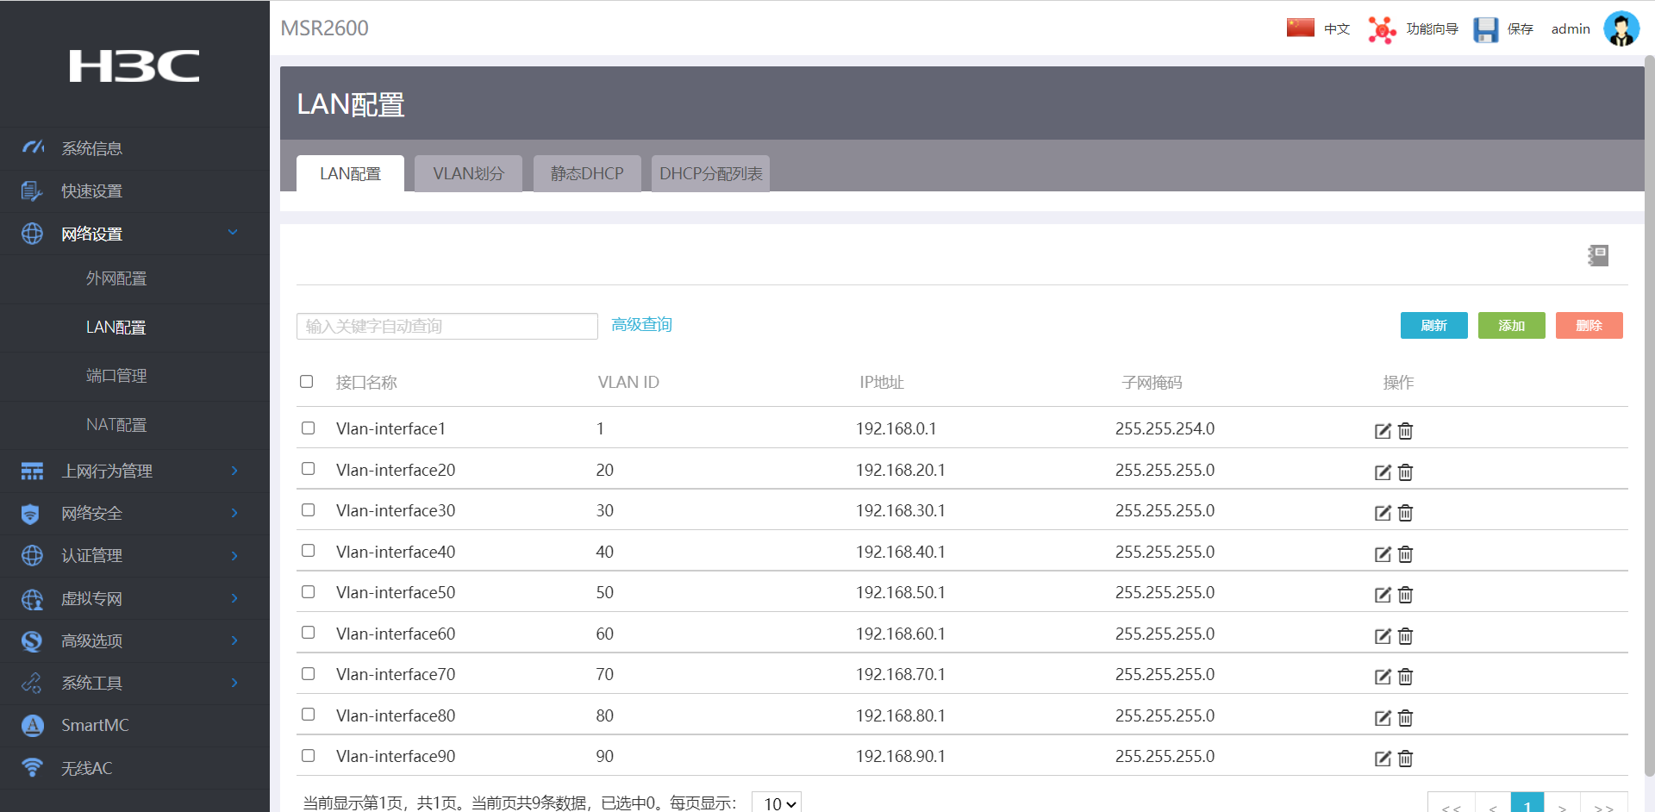Screen dimensions: 1655x812
Task: Select the LAN配置 tab
Action: tap(350, 173)
